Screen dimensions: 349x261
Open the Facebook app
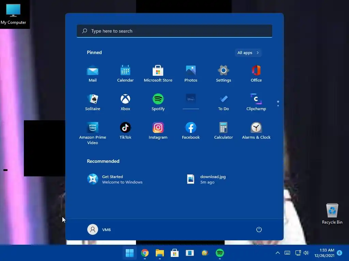coord(191,131)
